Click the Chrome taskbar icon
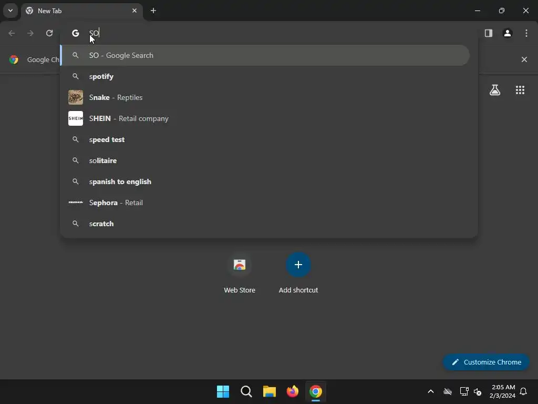This screenshot has width=538, height=404. point(316,391)
